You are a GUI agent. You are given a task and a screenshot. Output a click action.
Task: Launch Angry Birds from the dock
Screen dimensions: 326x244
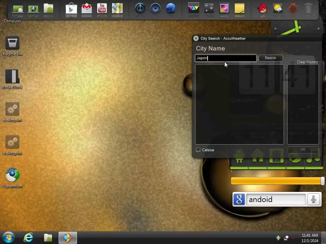(x=262, y=8)
